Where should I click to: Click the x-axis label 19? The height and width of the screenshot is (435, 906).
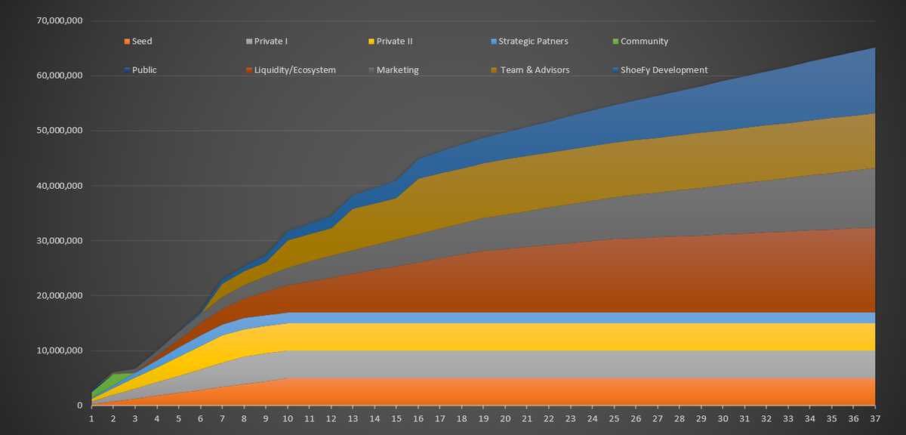[x=483, y=418]
